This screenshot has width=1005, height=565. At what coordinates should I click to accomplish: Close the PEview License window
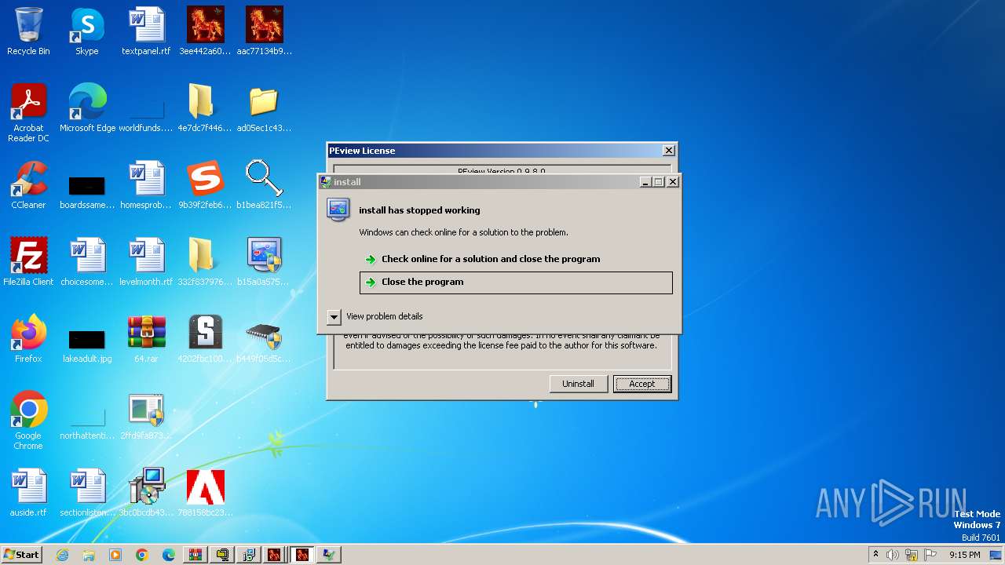(x=668, y=151)
